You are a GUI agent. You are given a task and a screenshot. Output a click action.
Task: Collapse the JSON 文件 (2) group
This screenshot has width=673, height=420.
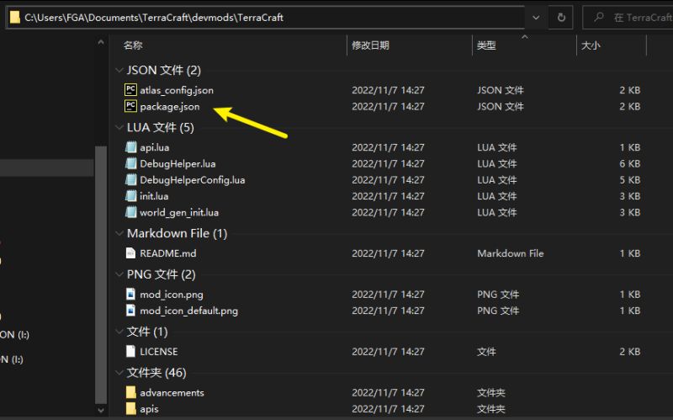click(119, 70)
